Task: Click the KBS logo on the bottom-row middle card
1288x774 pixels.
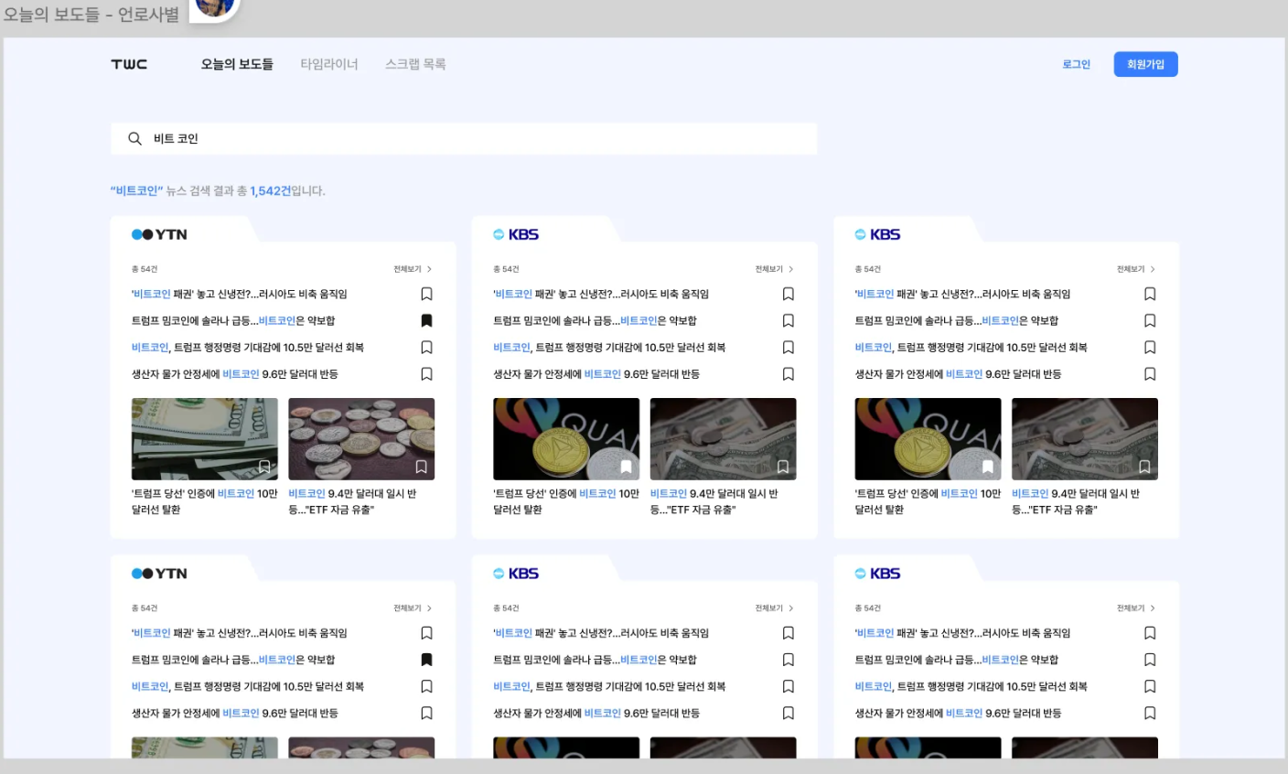Action: coord(516,574)
